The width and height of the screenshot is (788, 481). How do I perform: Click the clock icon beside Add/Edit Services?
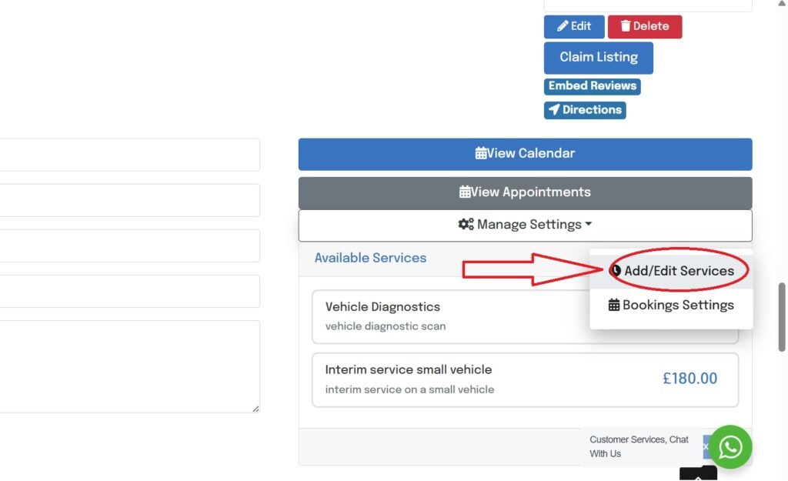pyautogui.click(x=616, y=271)
